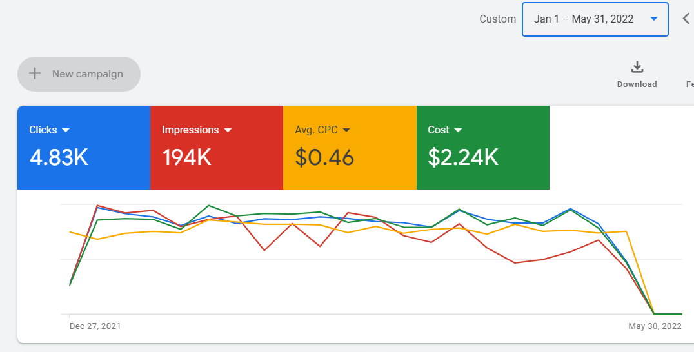Go to previous date period using left chevron
The width and height of the screenshot is (694, 352).
pyautogui.click(x=686, y=19)
